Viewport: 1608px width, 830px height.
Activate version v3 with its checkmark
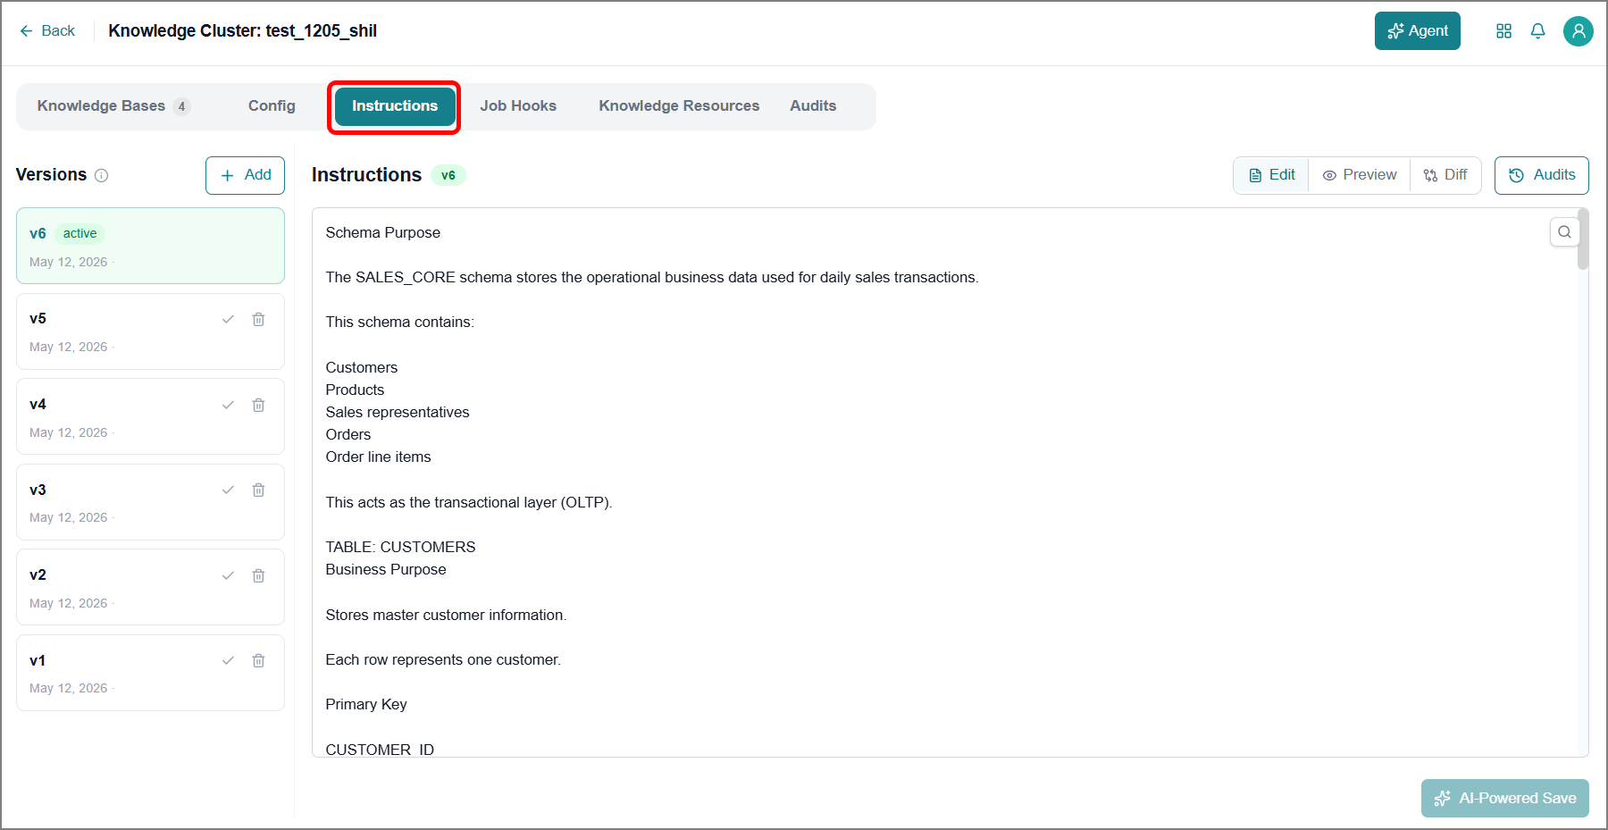pos(228,490)
